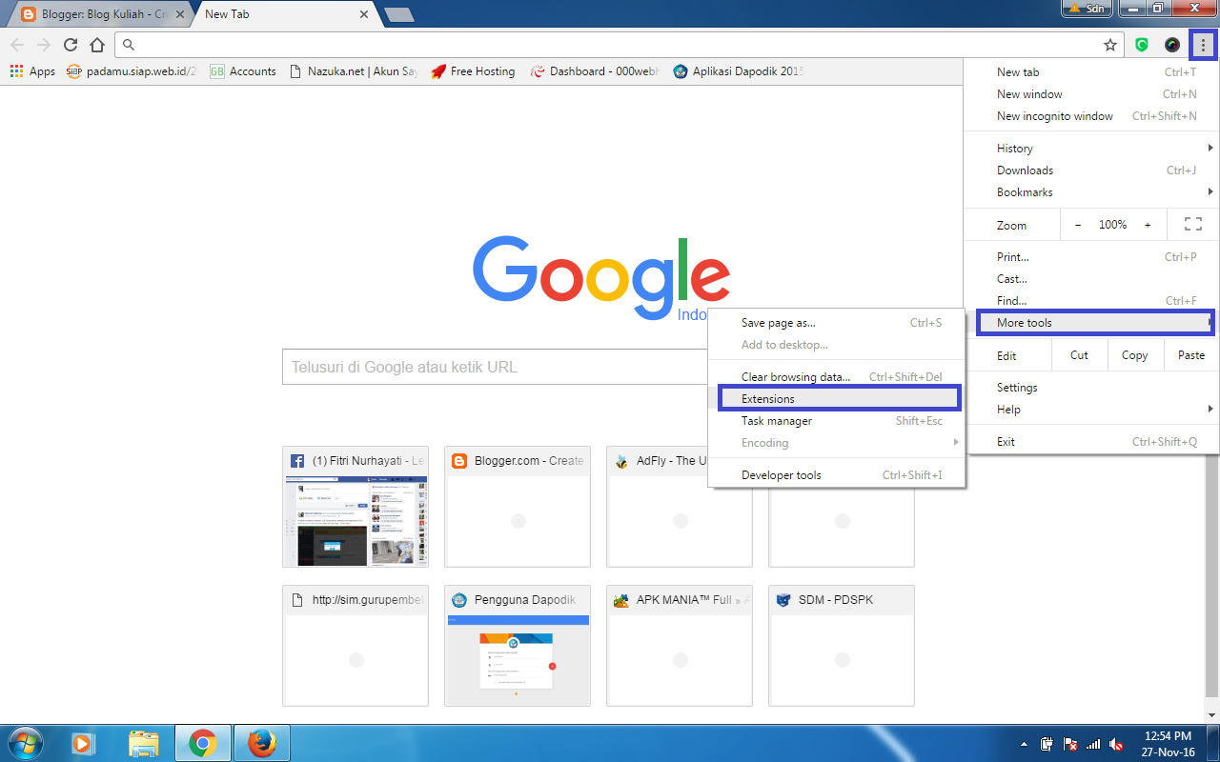Image resolution: width=1220 pixels, height=762 pixels.
Task: Click the dark round extension icon
Action: pos(1172,45)
